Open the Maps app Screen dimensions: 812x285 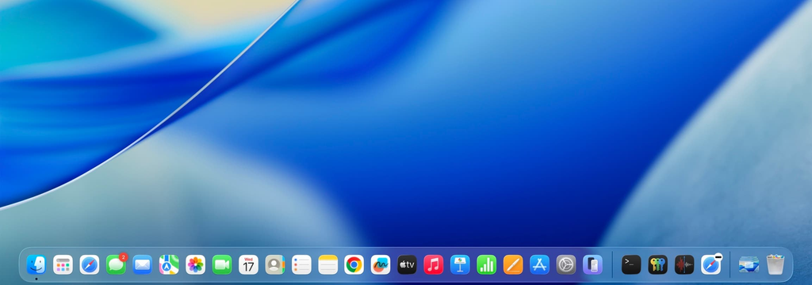point(169,265)
